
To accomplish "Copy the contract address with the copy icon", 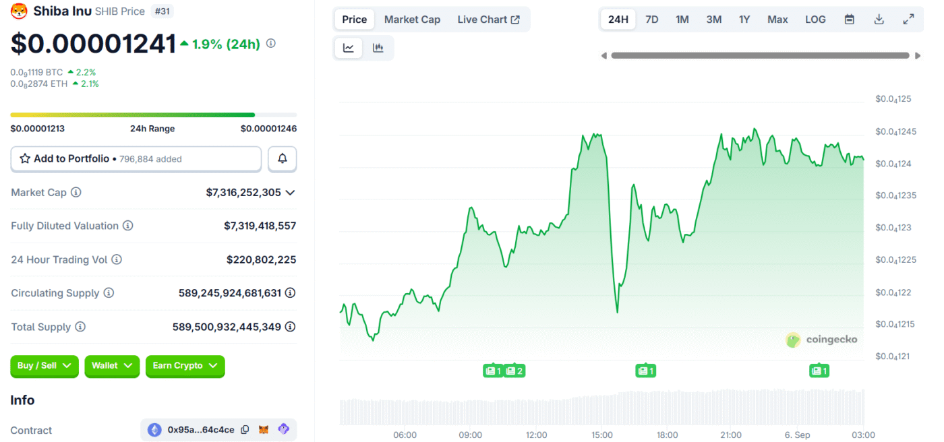I will (x=245, y=429).
